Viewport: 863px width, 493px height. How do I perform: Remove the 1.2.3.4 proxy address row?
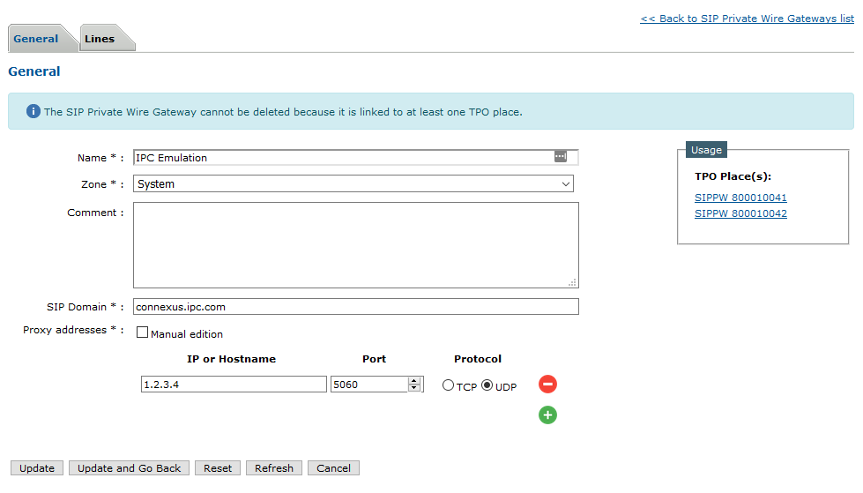(547, 384)
